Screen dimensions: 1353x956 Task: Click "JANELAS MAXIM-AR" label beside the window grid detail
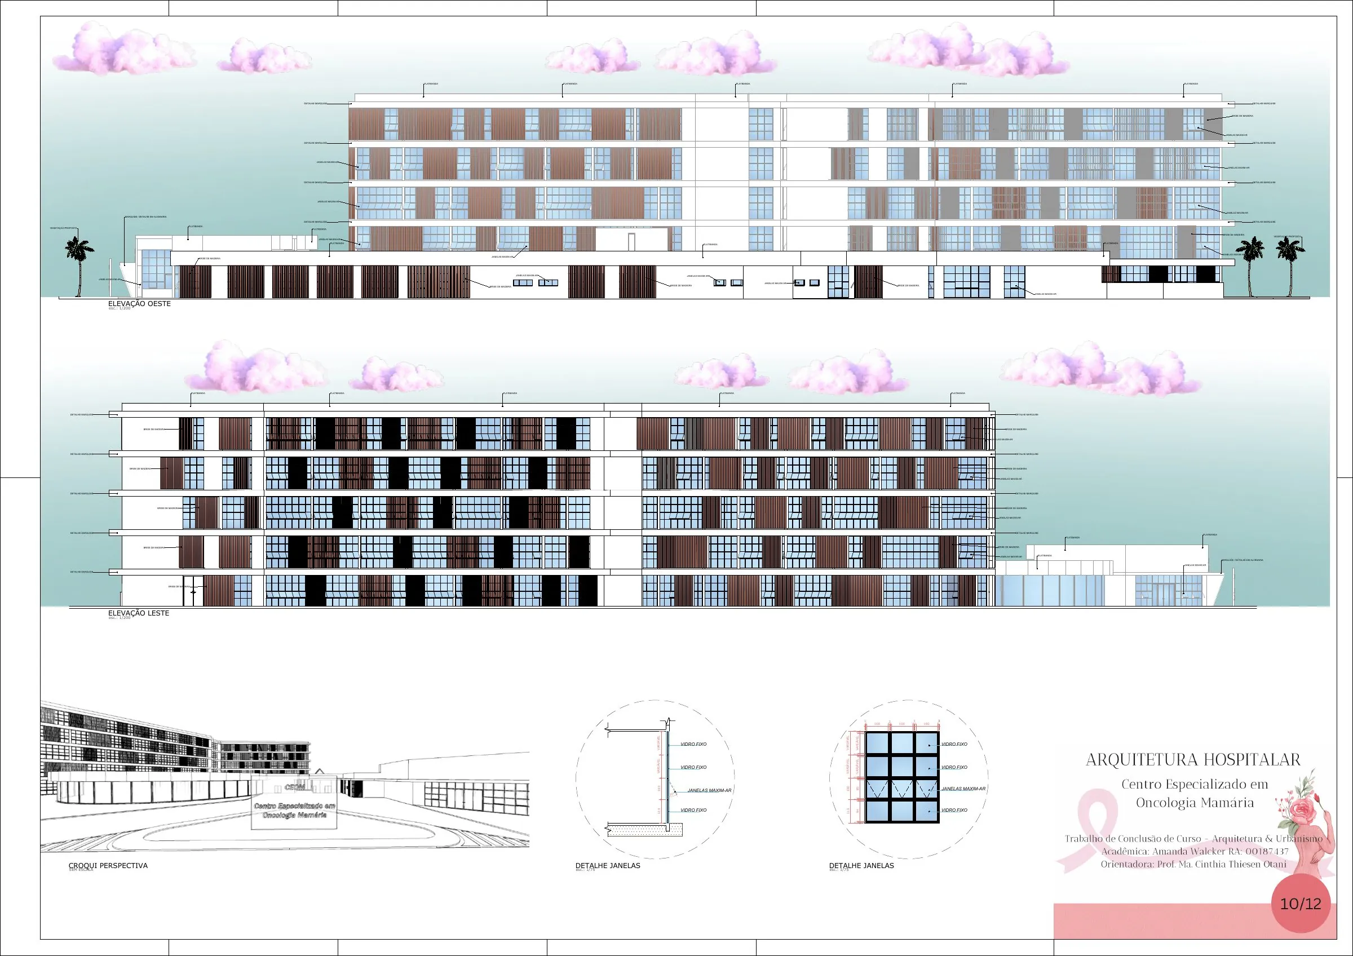963,789
